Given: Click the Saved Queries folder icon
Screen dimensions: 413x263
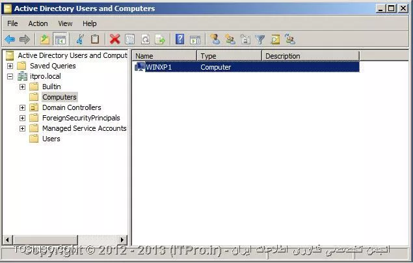Looking at the screenshot, I should pyautogui.click(x=21, y=66).
